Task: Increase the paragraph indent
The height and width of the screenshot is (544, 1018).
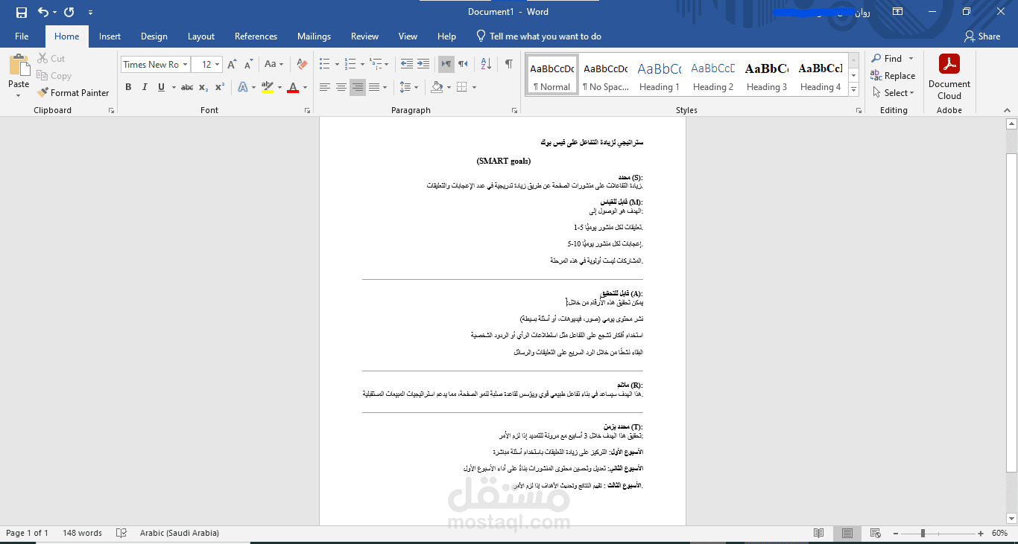Action: point(423,65)
